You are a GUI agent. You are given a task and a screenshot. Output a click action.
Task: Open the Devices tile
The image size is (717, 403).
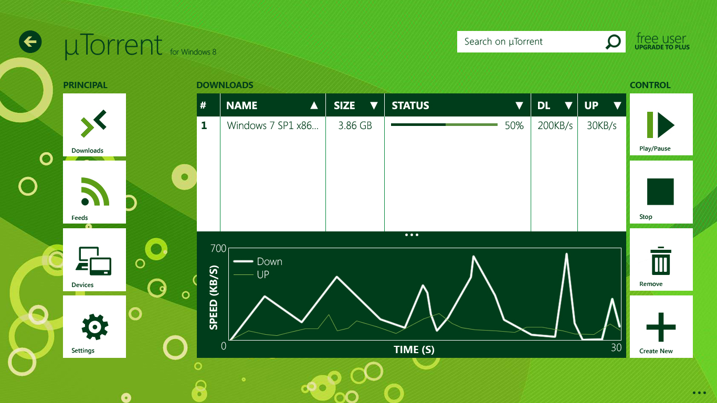tap(94, 259)
